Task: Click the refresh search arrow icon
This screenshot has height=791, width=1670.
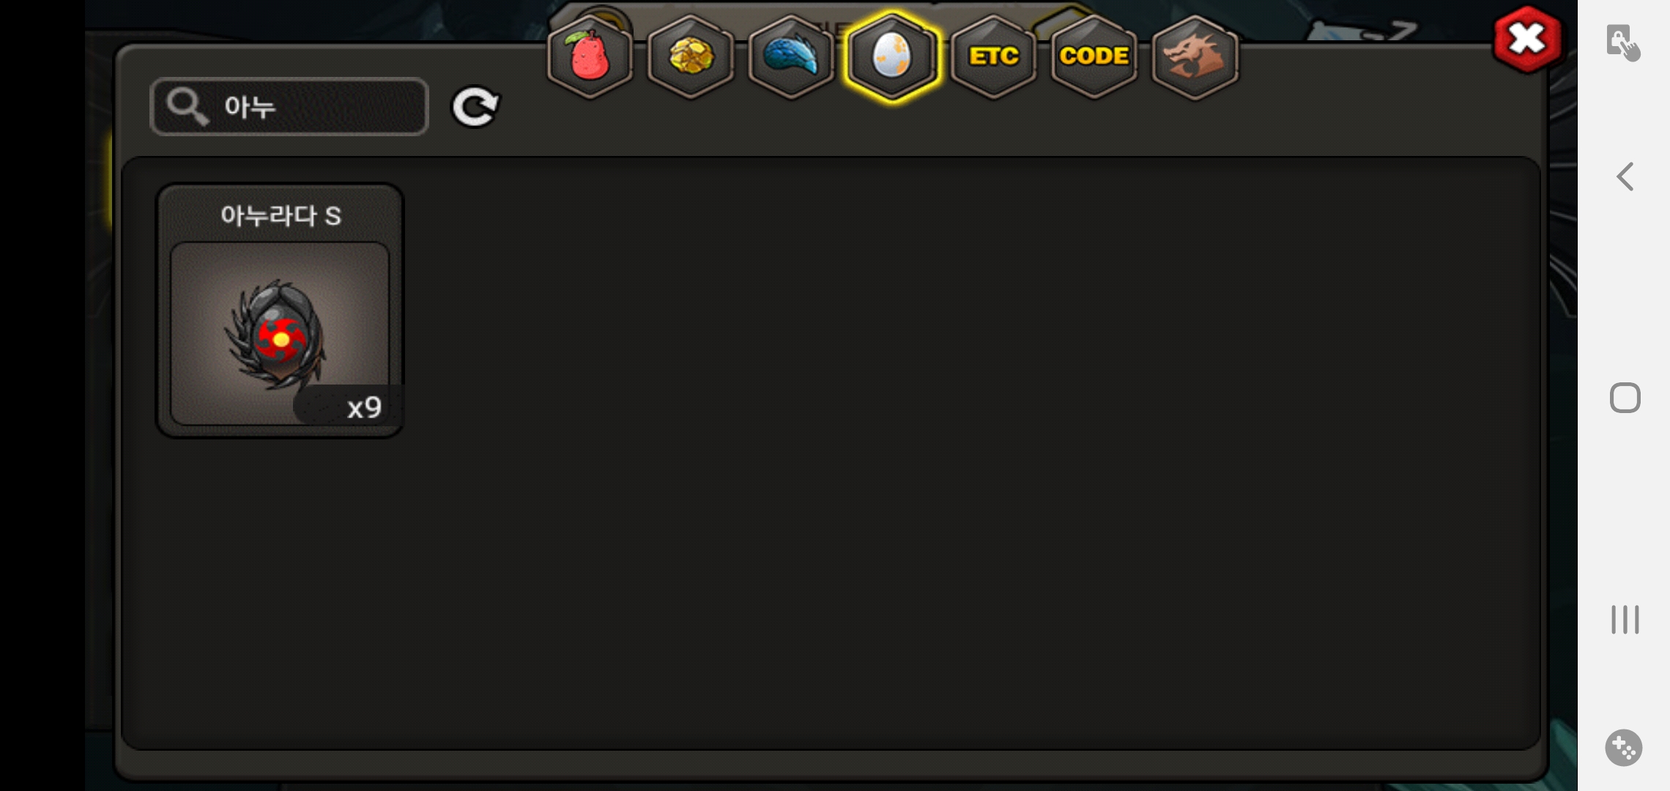Action: (475, 107)
